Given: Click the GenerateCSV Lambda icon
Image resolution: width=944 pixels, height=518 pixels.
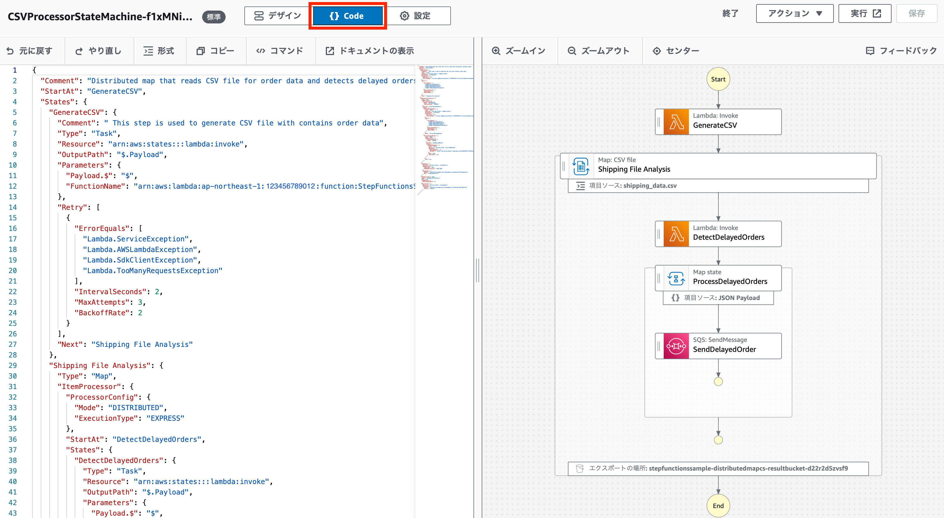Looking at the screenshot, I should pyautogui.click(x=676, y=122).
